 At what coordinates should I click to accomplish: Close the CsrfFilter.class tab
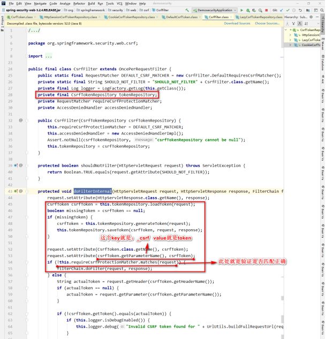click(231, 17)
